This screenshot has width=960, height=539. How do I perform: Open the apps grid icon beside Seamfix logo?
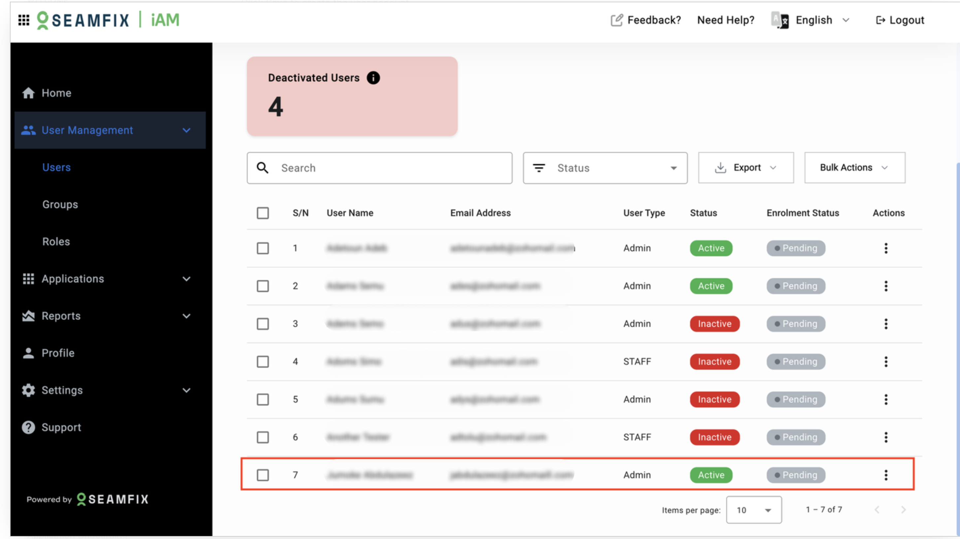[24, 20]
